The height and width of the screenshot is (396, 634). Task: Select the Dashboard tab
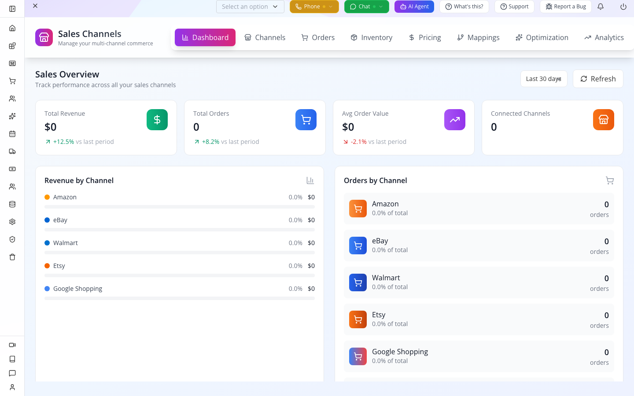click(x=205, y=37)
